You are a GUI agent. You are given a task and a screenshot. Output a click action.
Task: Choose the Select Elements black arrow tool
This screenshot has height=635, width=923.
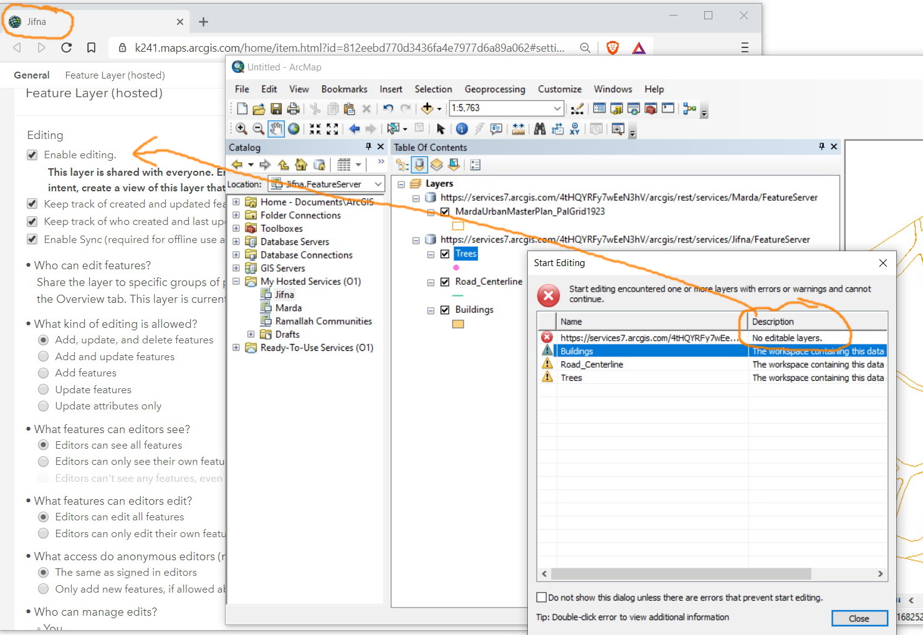[441, 129]
